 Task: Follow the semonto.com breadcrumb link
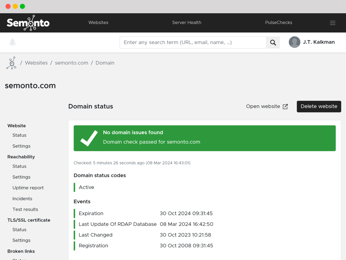[72, 63]
